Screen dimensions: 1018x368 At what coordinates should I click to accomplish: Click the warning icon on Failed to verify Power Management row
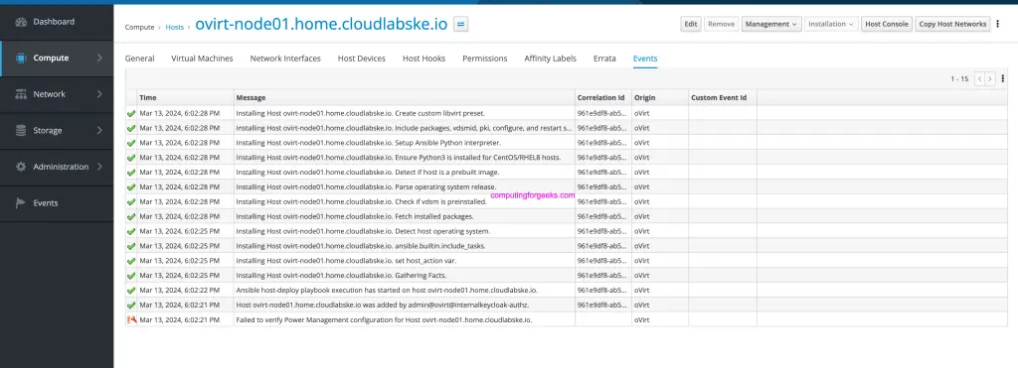click(132, 319)
